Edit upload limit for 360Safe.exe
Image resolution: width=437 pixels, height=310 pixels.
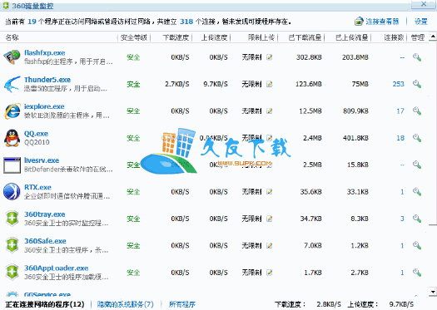click(269, 245)
